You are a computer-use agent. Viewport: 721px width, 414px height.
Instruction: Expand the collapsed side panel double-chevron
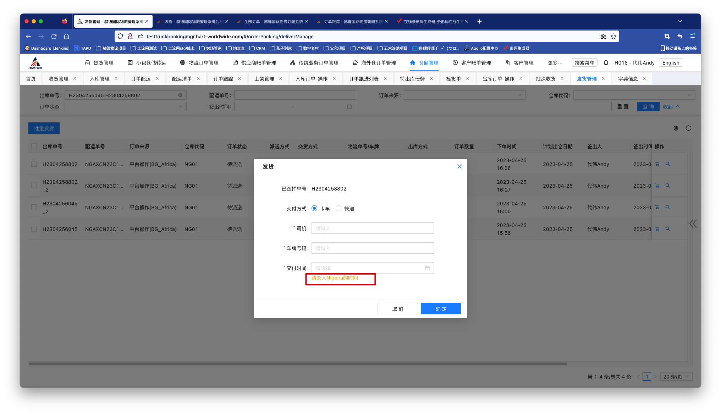pos(693,223)
